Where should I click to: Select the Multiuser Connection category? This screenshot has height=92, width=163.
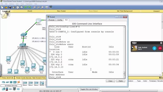[x=18, y=89]
